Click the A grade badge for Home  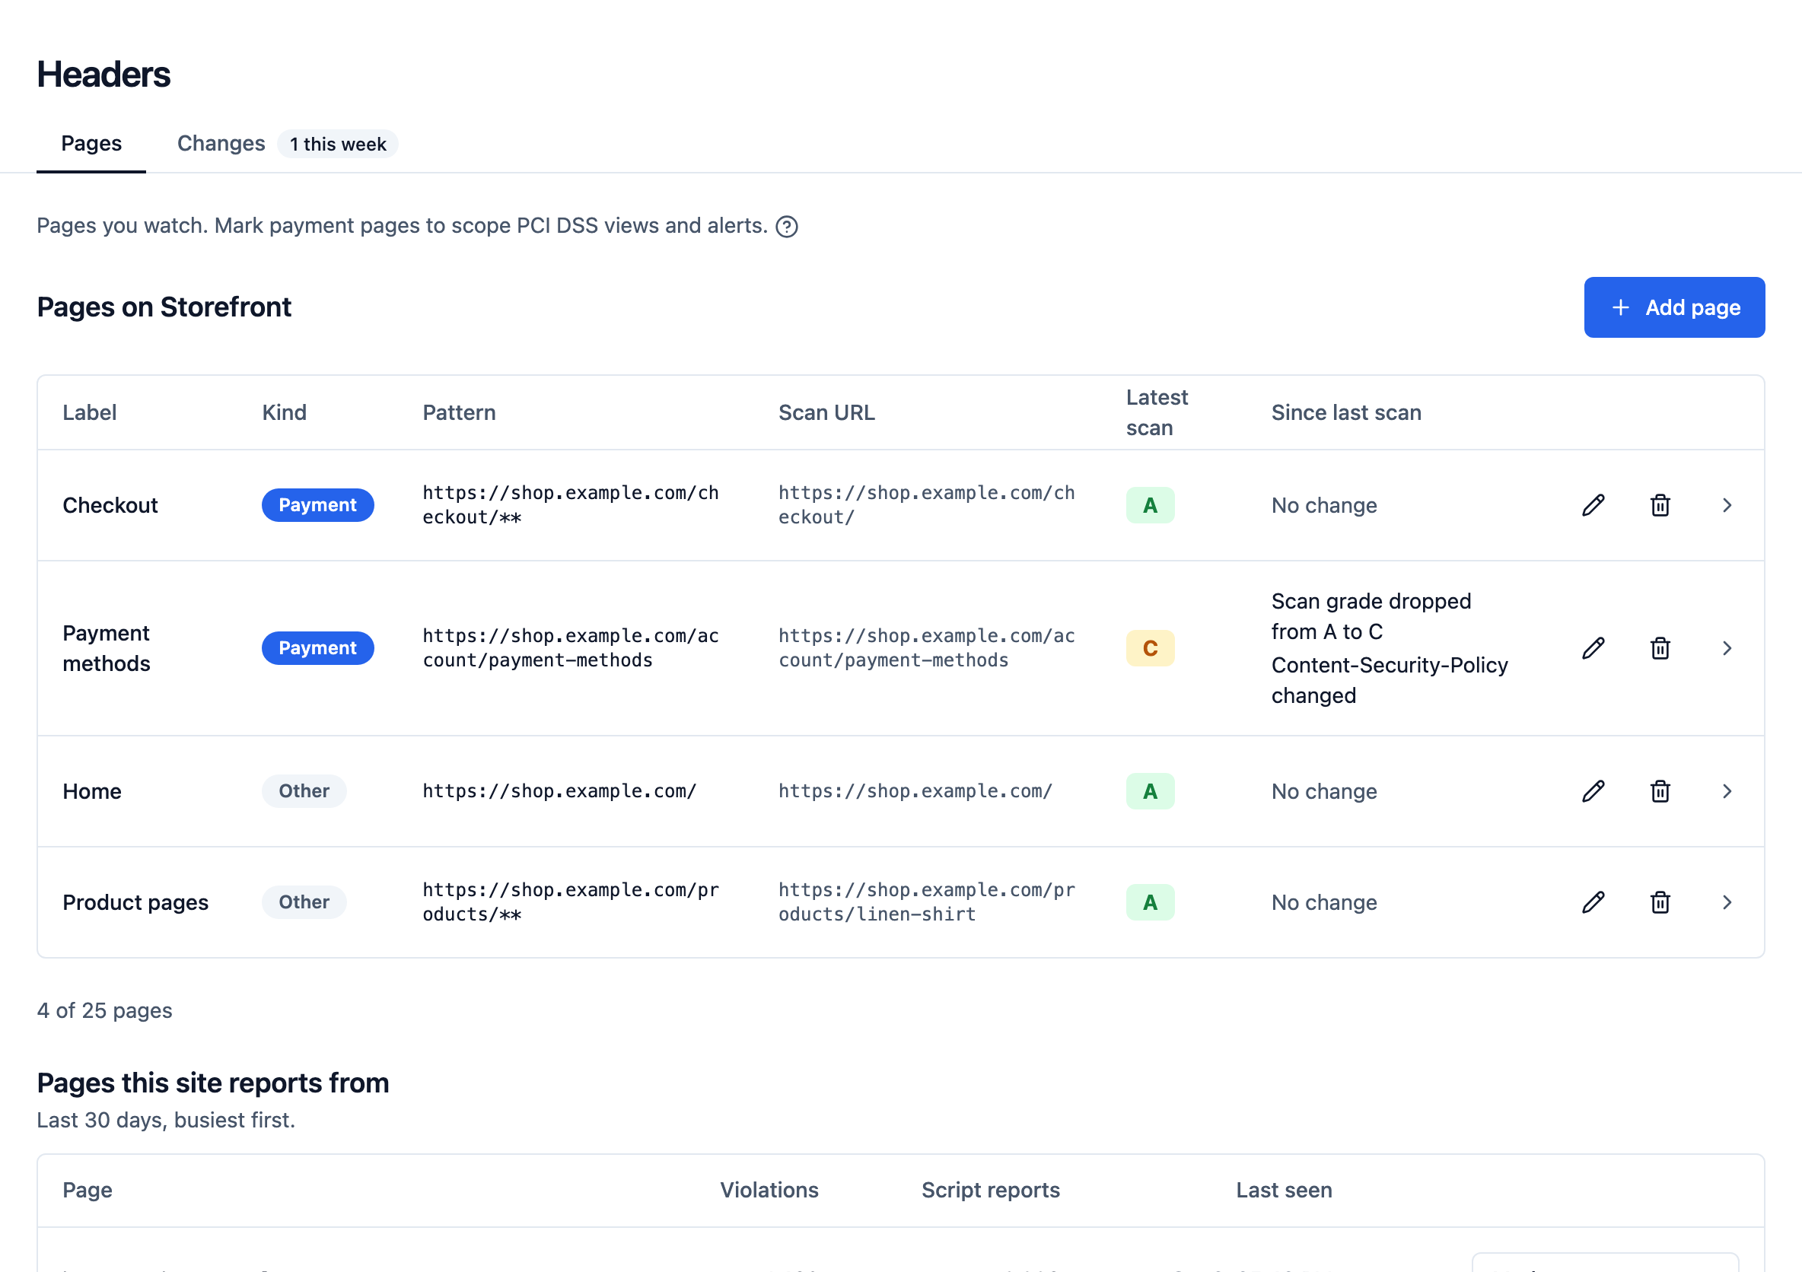(x=1150, y=791)
